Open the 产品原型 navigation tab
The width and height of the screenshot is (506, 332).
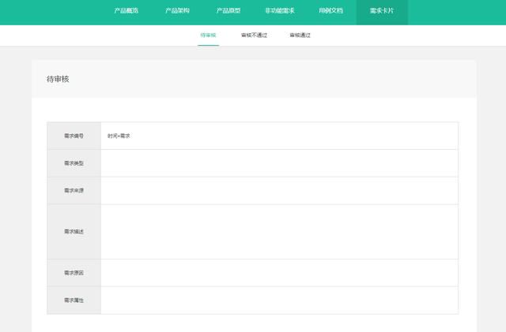228,10
